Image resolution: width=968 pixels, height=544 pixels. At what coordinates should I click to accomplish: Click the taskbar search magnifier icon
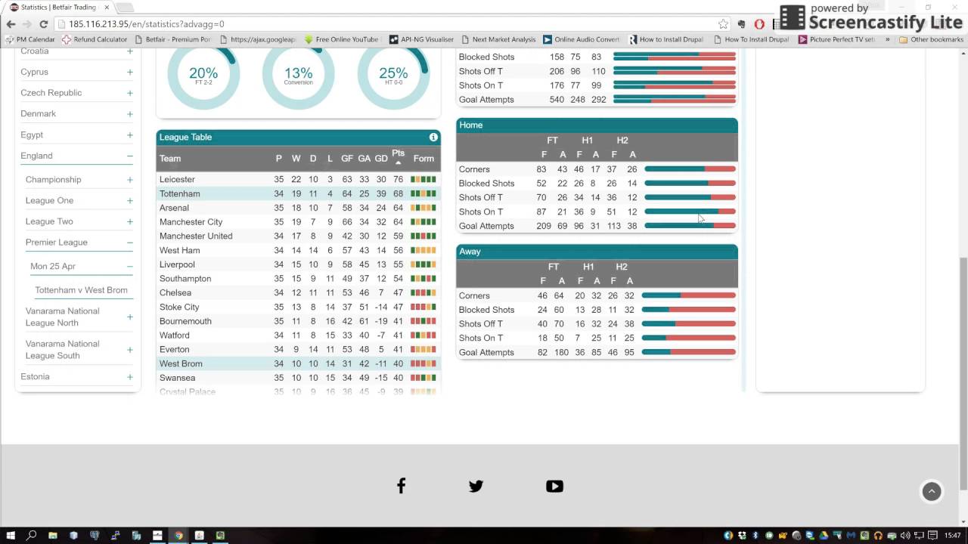(x=32, y=535)
